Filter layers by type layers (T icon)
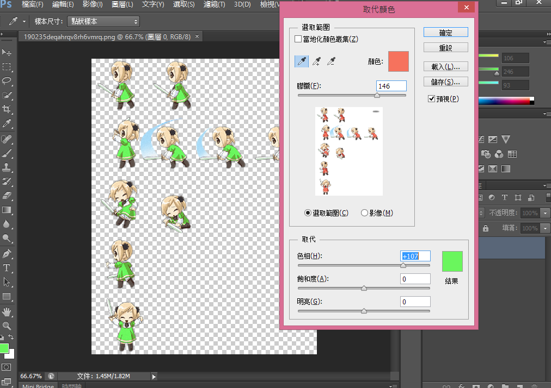 click(x=505, y=197)
